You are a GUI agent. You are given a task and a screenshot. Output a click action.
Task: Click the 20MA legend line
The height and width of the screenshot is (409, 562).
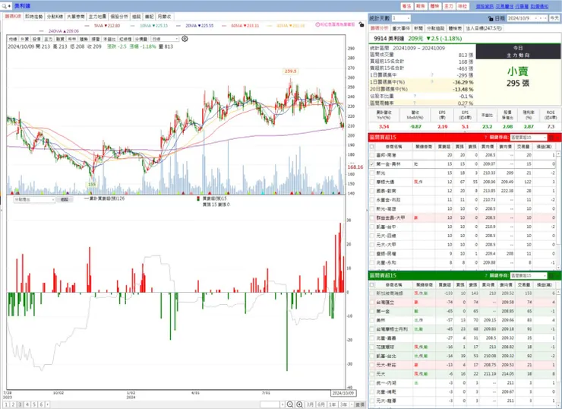tap(195, 26)
